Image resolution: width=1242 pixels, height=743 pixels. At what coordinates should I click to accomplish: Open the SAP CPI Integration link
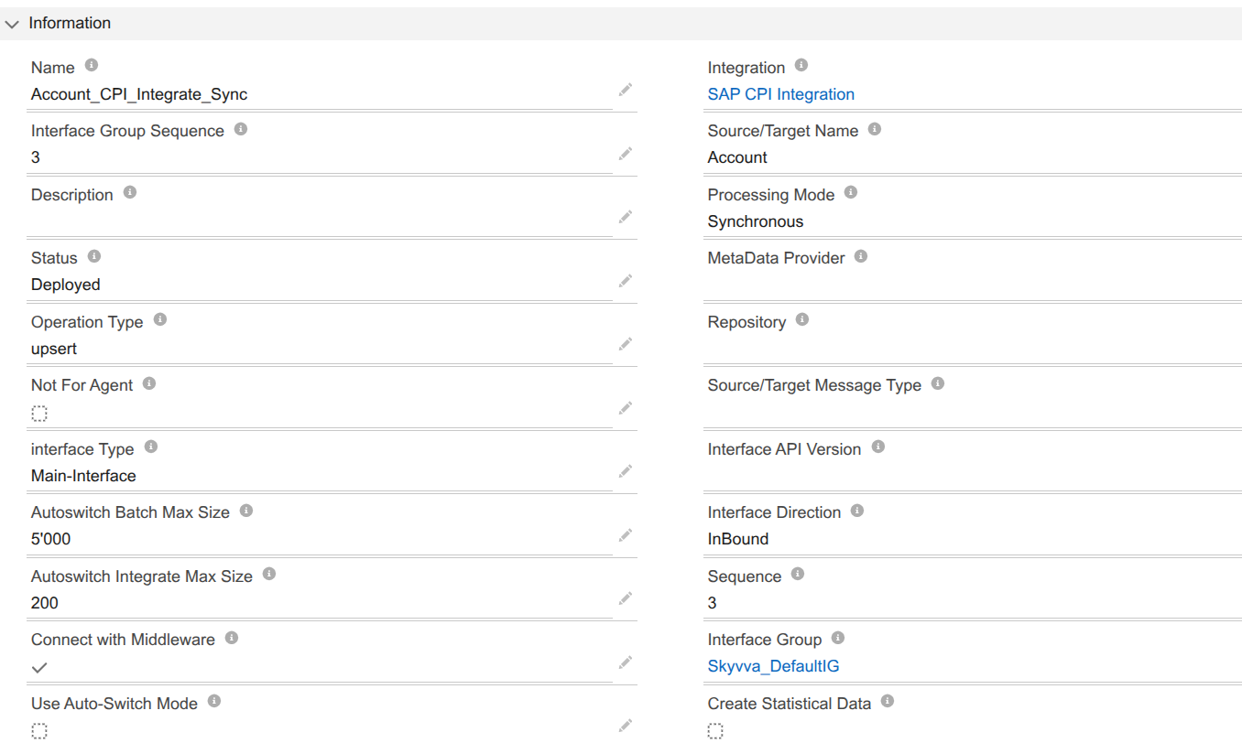click(x=781, y=94)
